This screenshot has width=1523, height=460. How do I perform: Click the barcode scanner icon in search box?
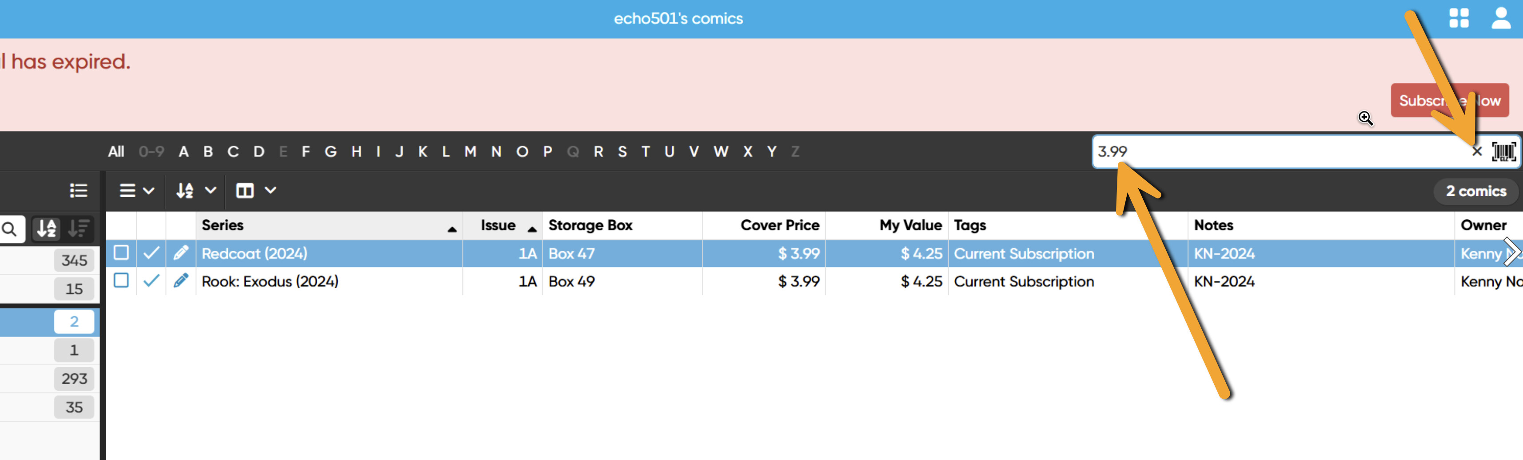[1503, 152]
